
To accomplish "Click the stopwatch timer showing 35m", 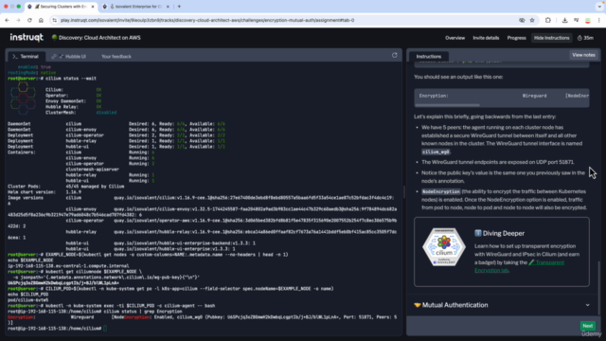I will (x=585, y=38).
